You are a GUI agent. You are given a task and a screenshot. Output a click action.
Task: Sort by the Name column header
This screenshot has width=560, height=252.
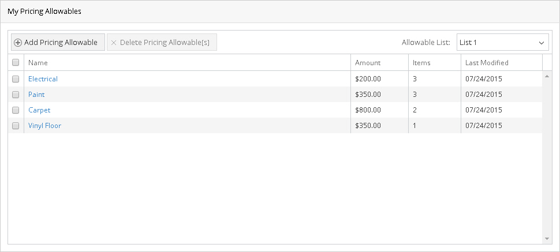click(38, 63)
